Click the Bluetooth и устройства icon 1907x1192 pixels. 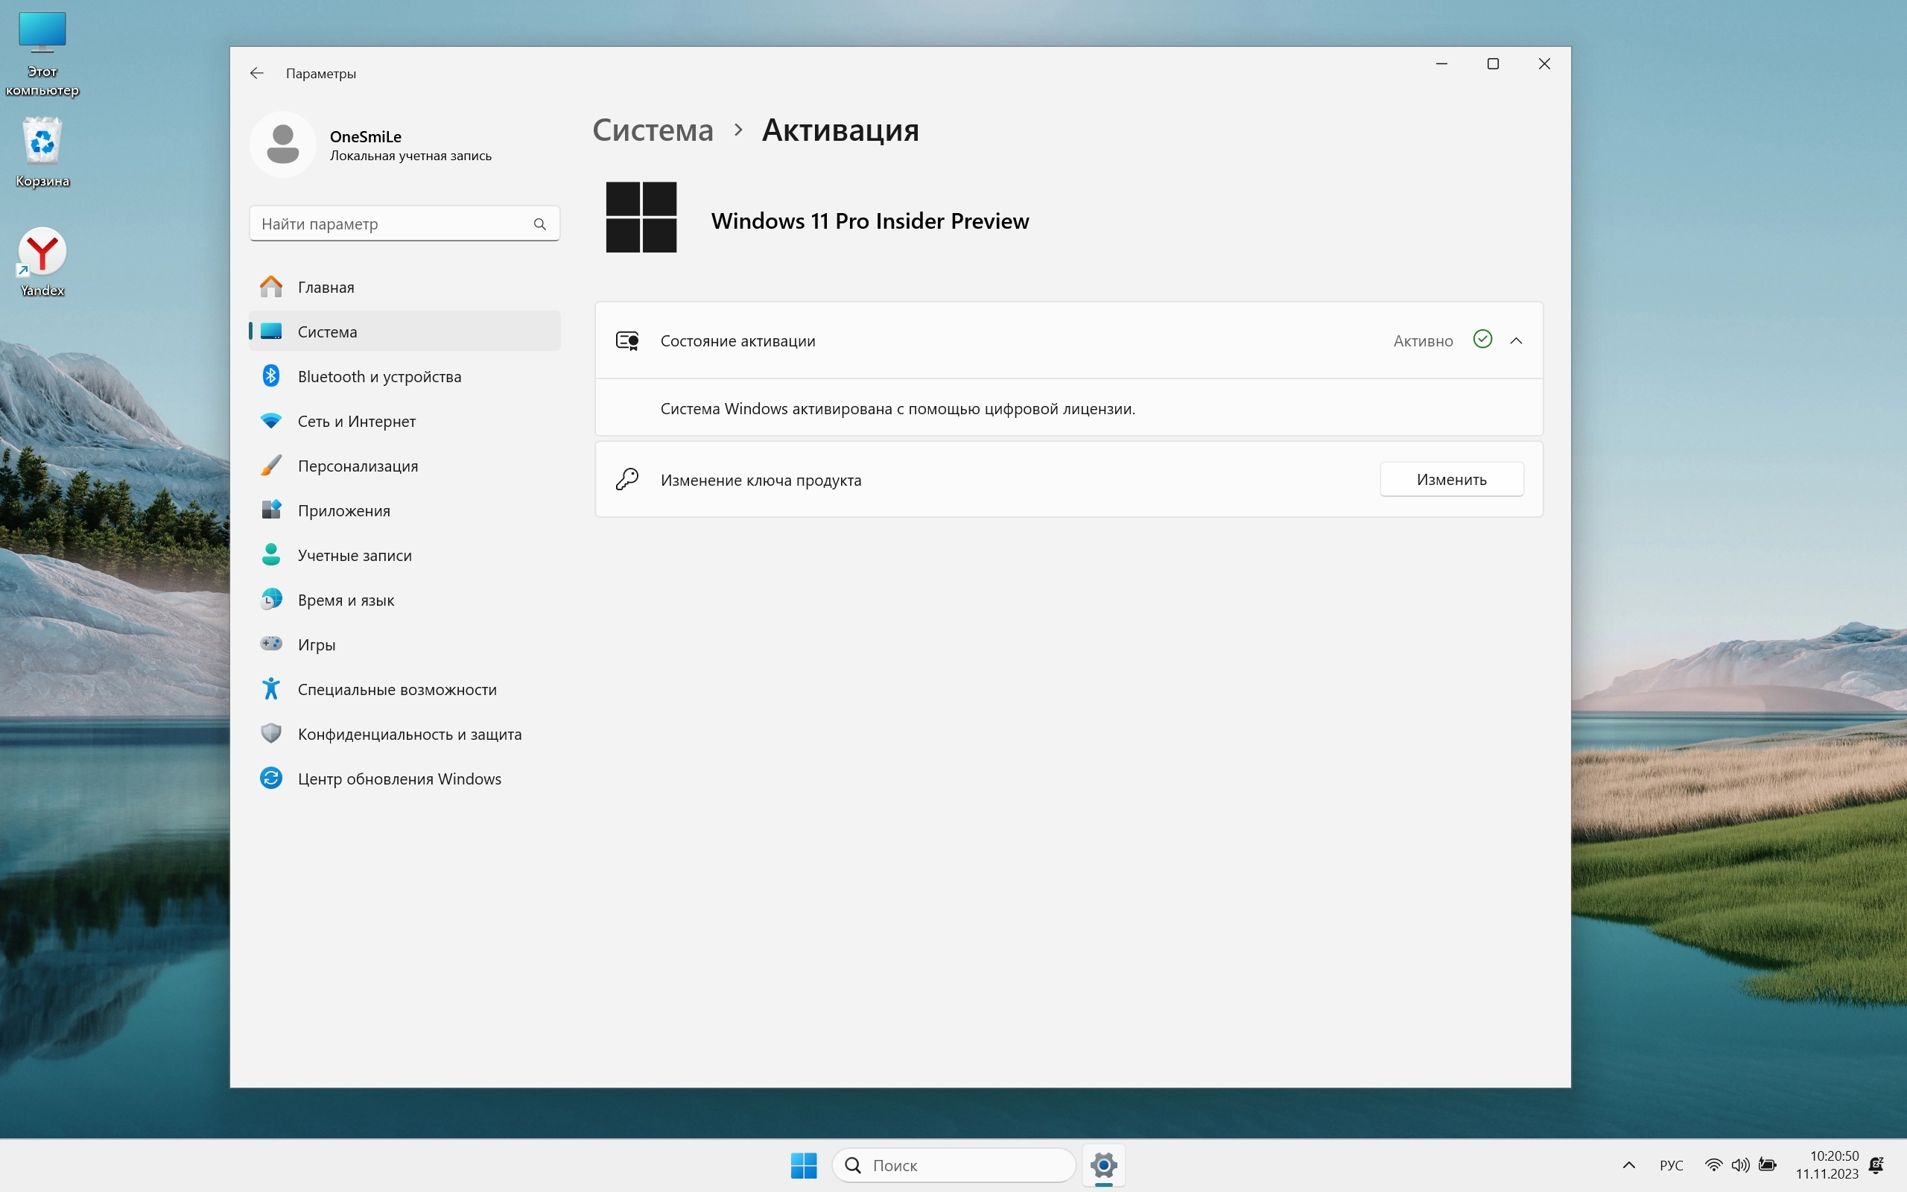pos(271,376)
